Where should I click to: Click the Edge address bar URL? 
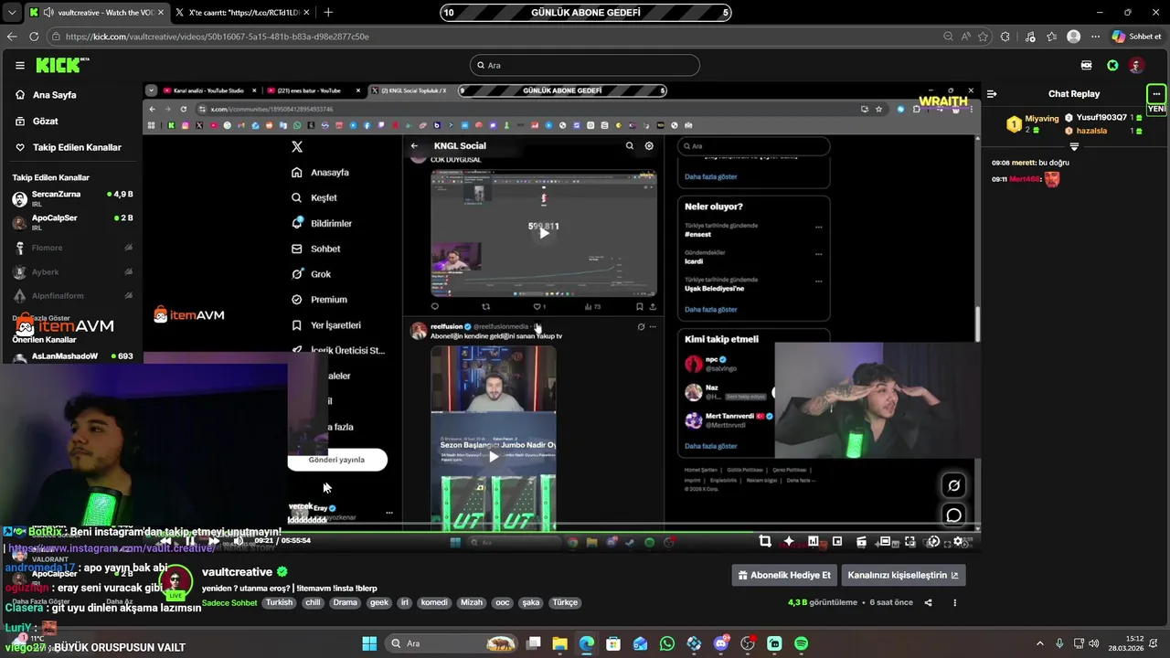tap(218, 37)
